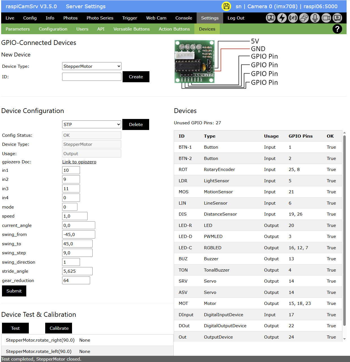
Task: Open the Device Type dropdown for new device
Action: pos(92,66)
